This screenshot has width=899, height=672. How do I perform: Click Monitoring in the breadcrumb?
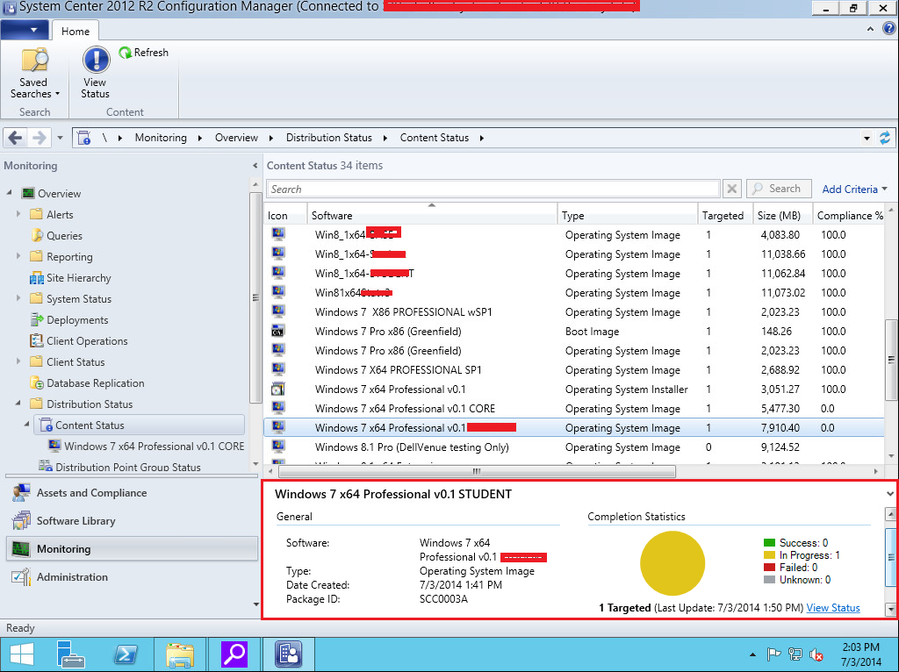coord(161,138)
